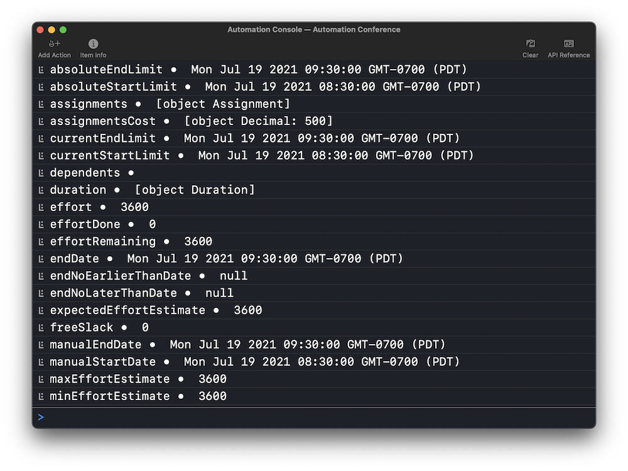628x471 pixels.
Task: Click in the console command input field
Action: [314, 418]
